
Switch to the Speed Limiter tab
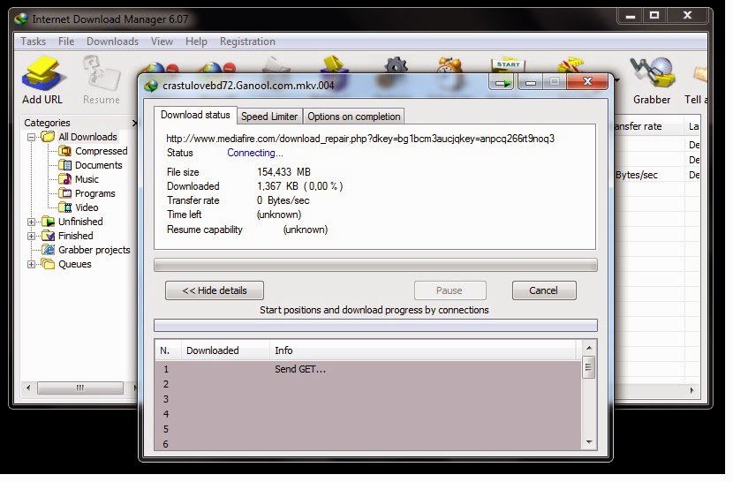[x=269, y=116]
